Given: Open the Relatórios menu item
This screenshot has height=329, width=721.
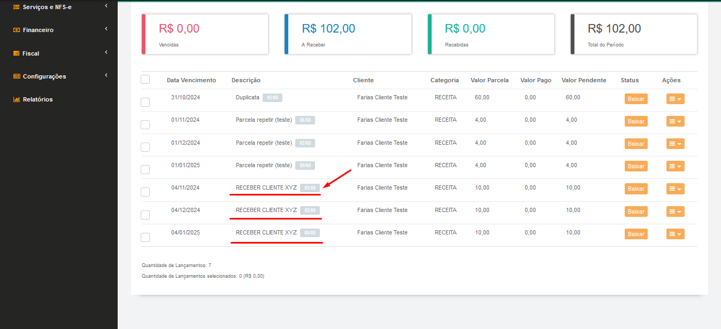Looking at the screenshot, I should (37, 99).
